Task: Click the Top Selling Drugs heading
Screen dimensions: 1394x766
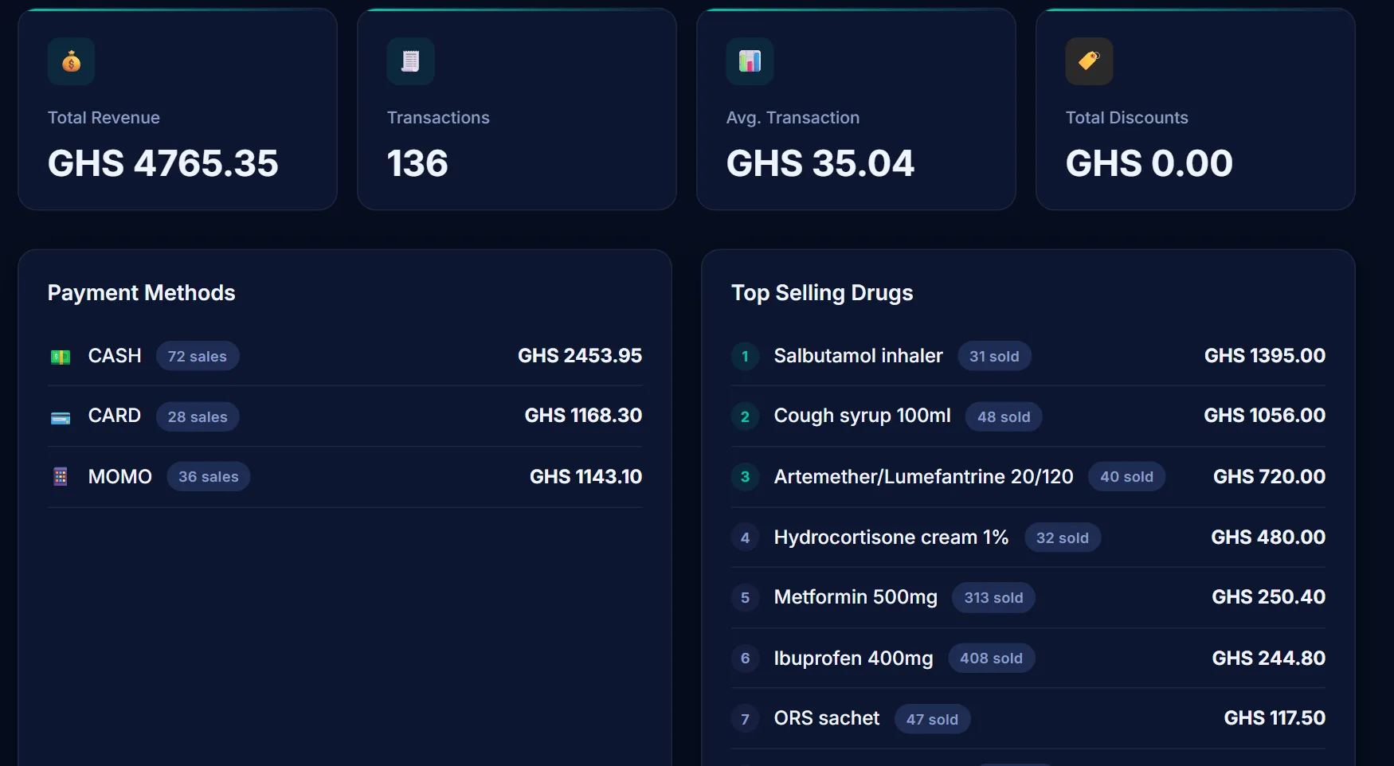Action: pyautogui.click(x=822, y=293)
